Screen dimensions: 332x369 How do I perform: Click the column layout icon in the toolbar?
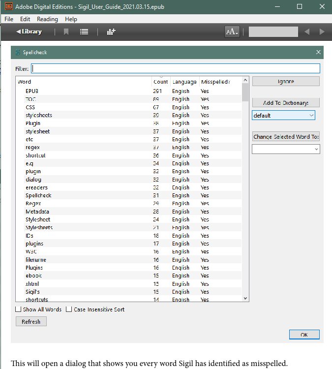(111, 32)
